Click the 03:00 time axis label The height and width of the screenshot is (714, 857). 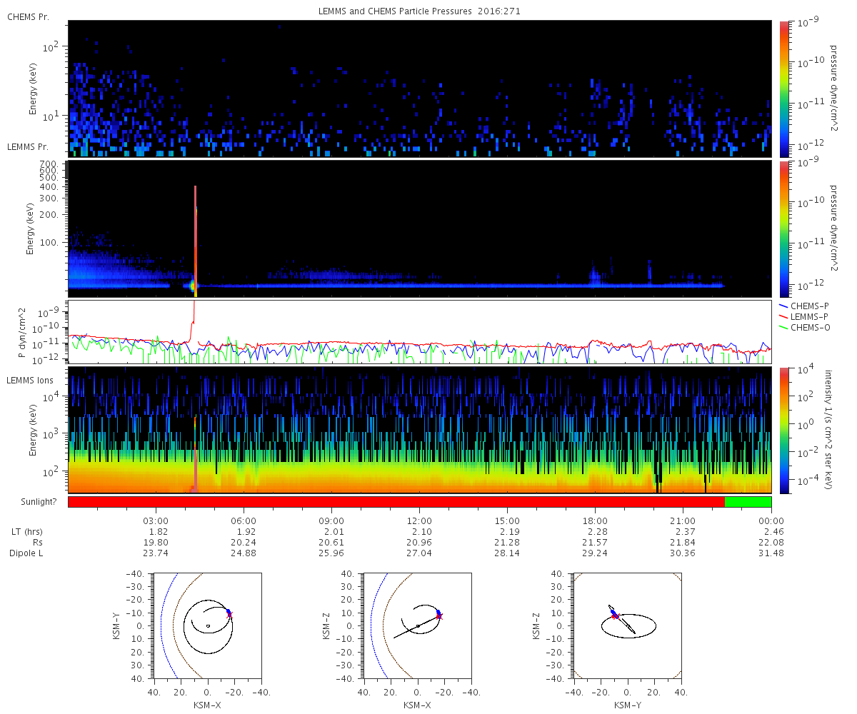pyautogui.click(x=156, y=521)
